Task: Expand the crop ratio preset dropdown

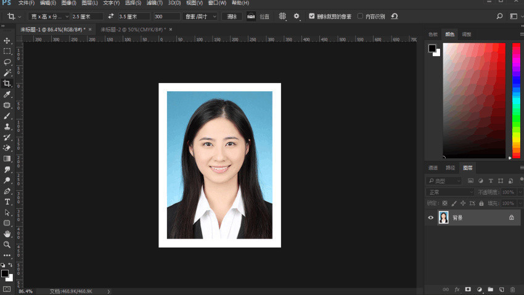Action: [x=49, y=17]
